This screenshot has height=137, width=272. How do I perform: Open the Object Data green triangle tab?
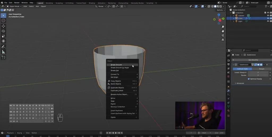click(228, 107)
